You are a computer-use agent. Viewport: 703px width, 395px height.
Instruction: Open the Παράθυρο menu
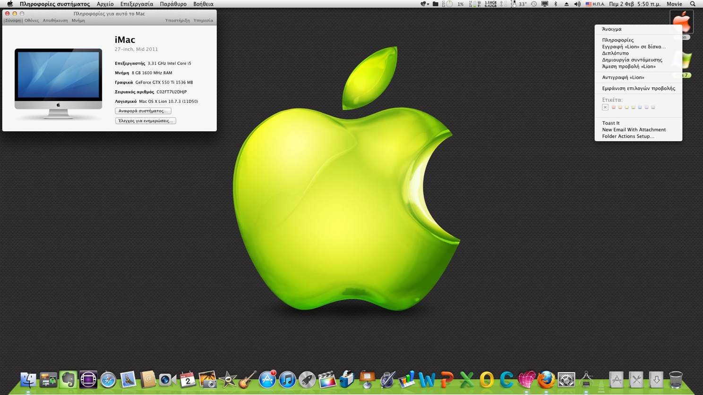(173, 4)
